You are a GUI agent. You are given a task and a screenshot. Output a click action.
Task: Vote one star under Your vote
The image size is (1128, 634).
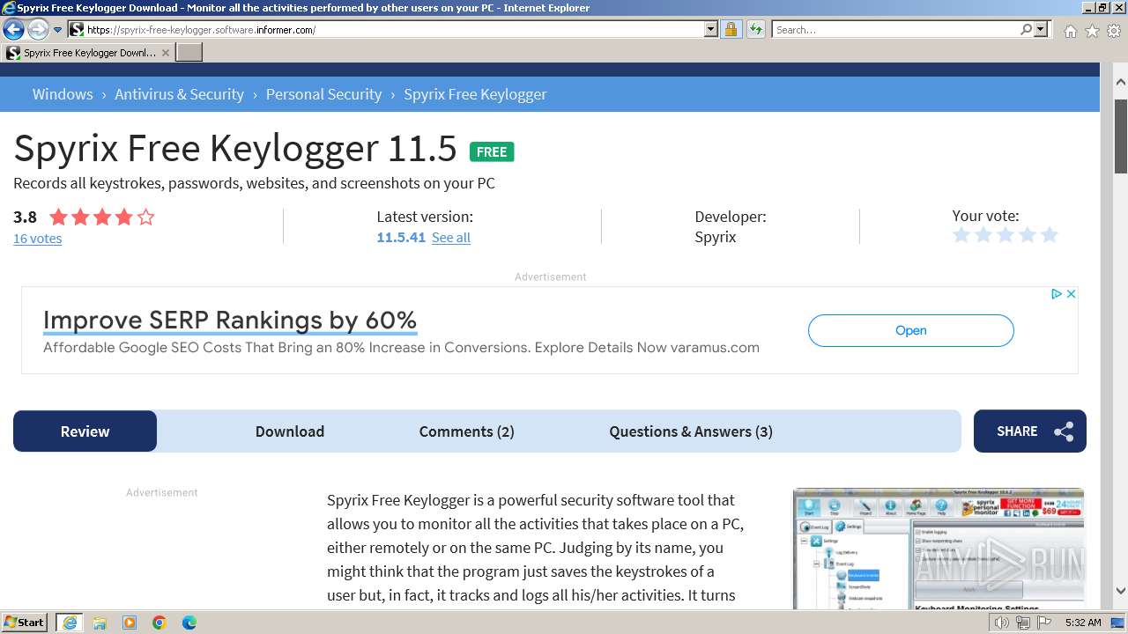click(961, 235)
